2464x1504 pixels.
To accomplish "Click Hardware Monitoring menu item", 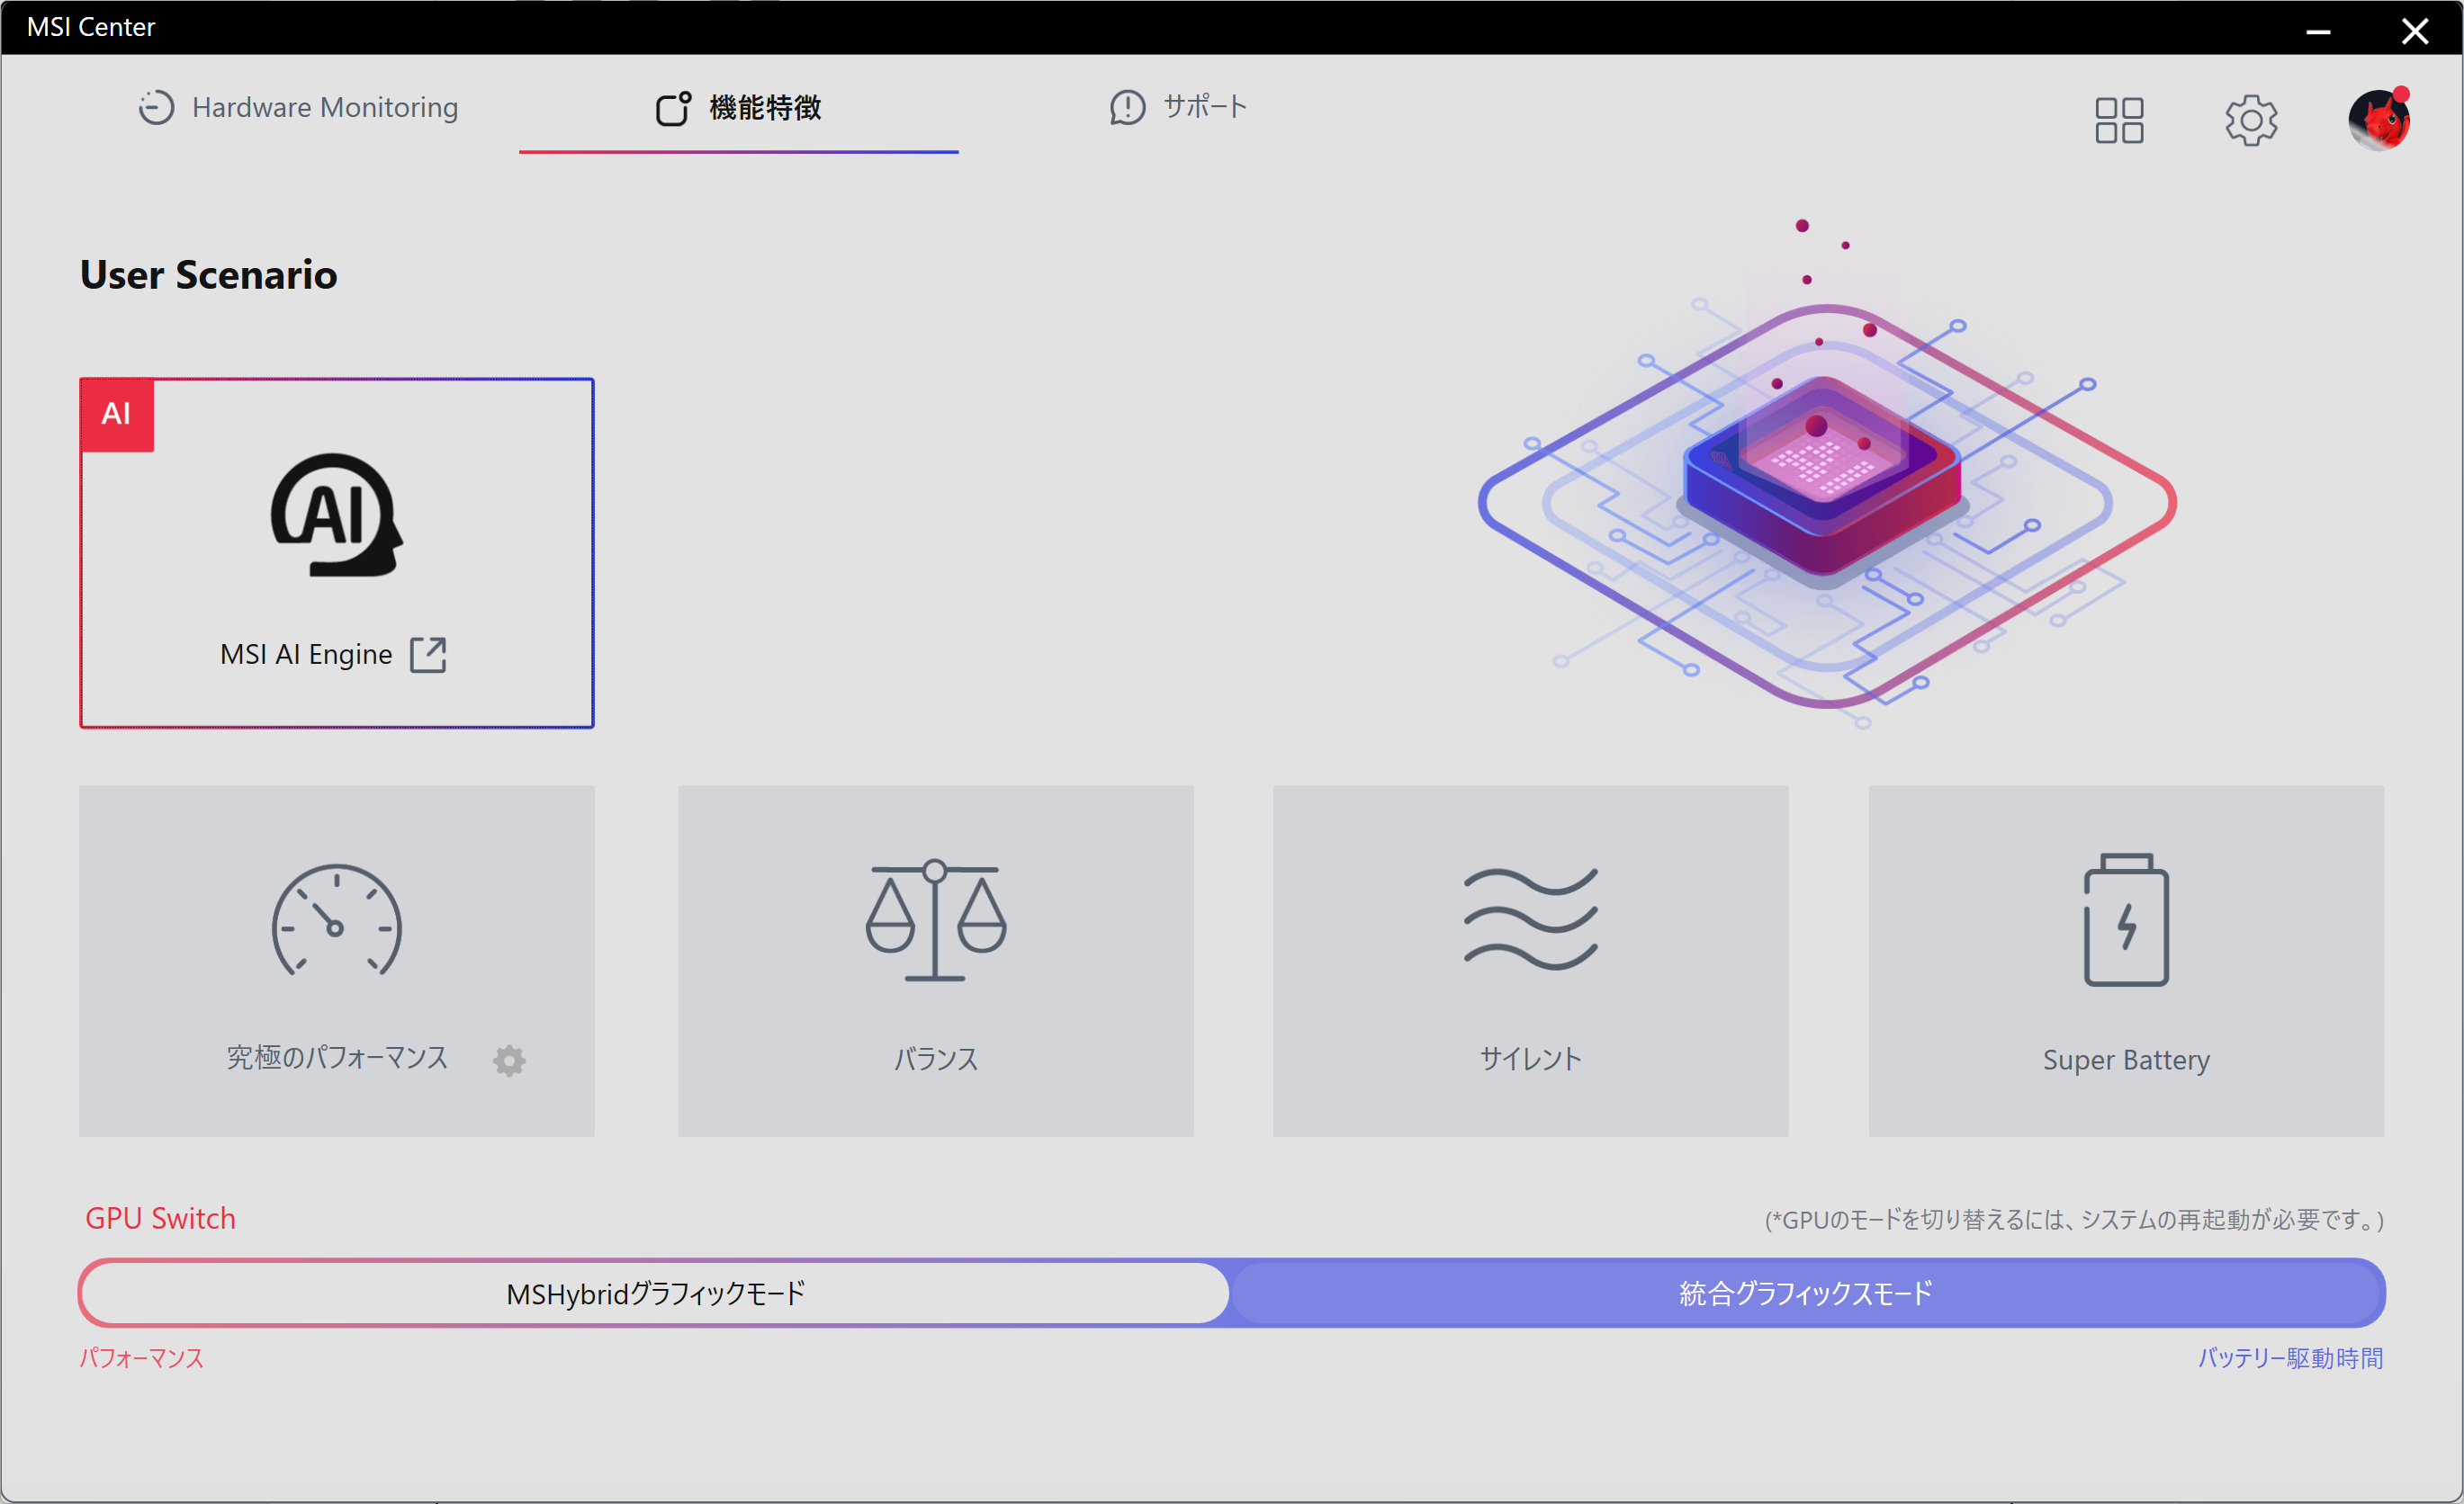I will tap(326, 109).
